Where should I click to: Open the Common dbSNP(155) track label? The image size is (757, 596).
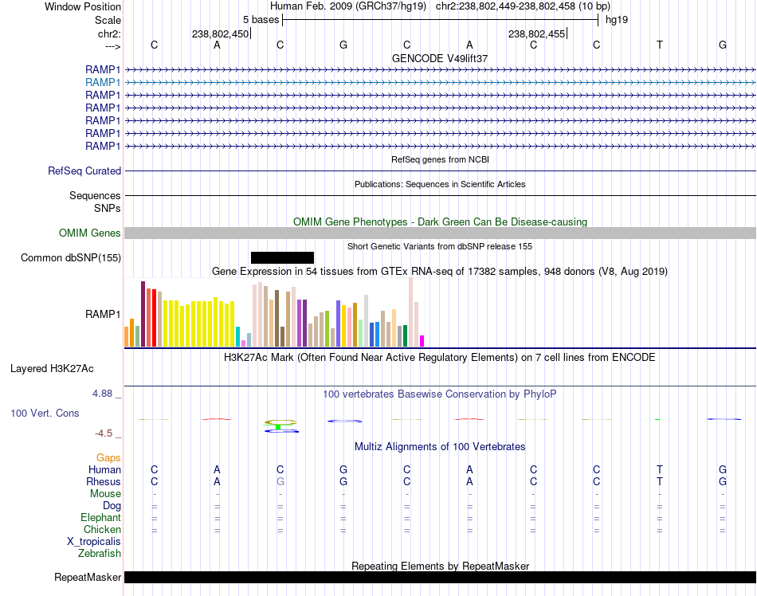click(70, 257)
